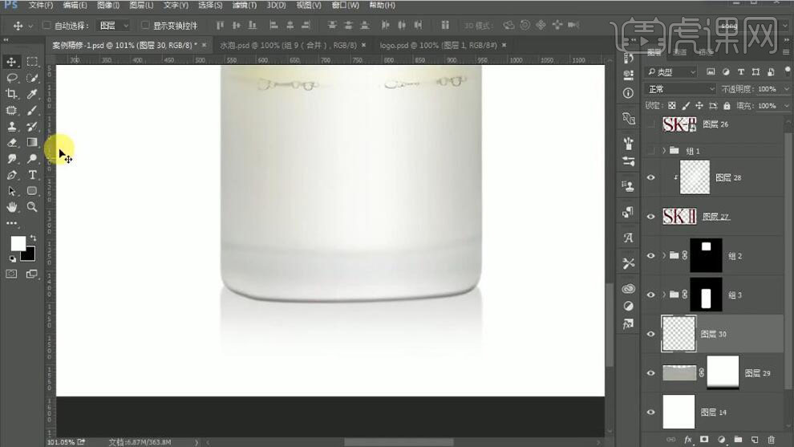Open the status bar info arrow
The image size is (794, 447).
196,442
